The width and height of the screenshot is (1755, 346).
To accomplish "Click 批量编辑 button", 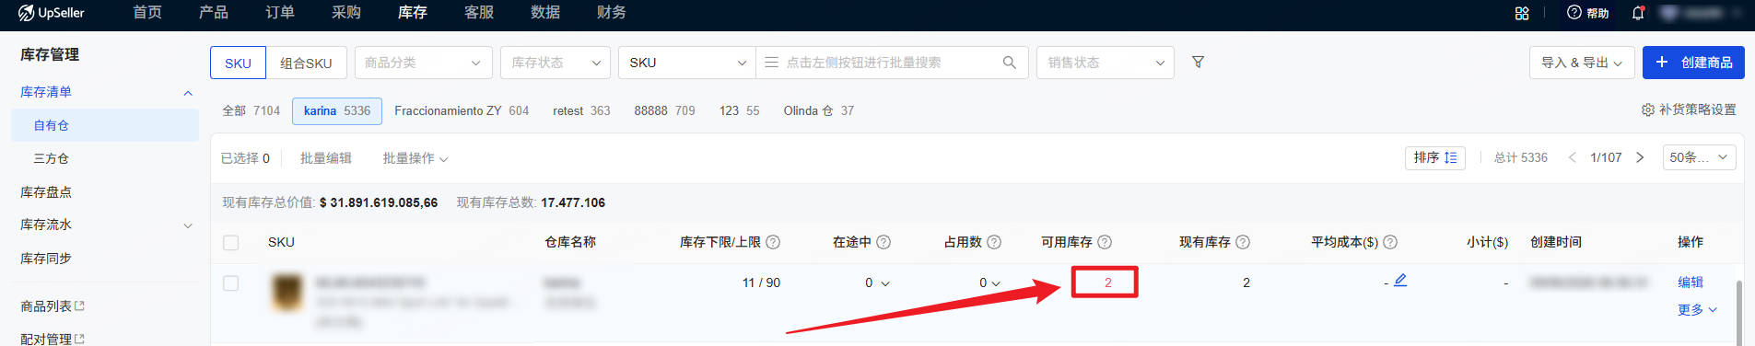I will pos(326,158).
